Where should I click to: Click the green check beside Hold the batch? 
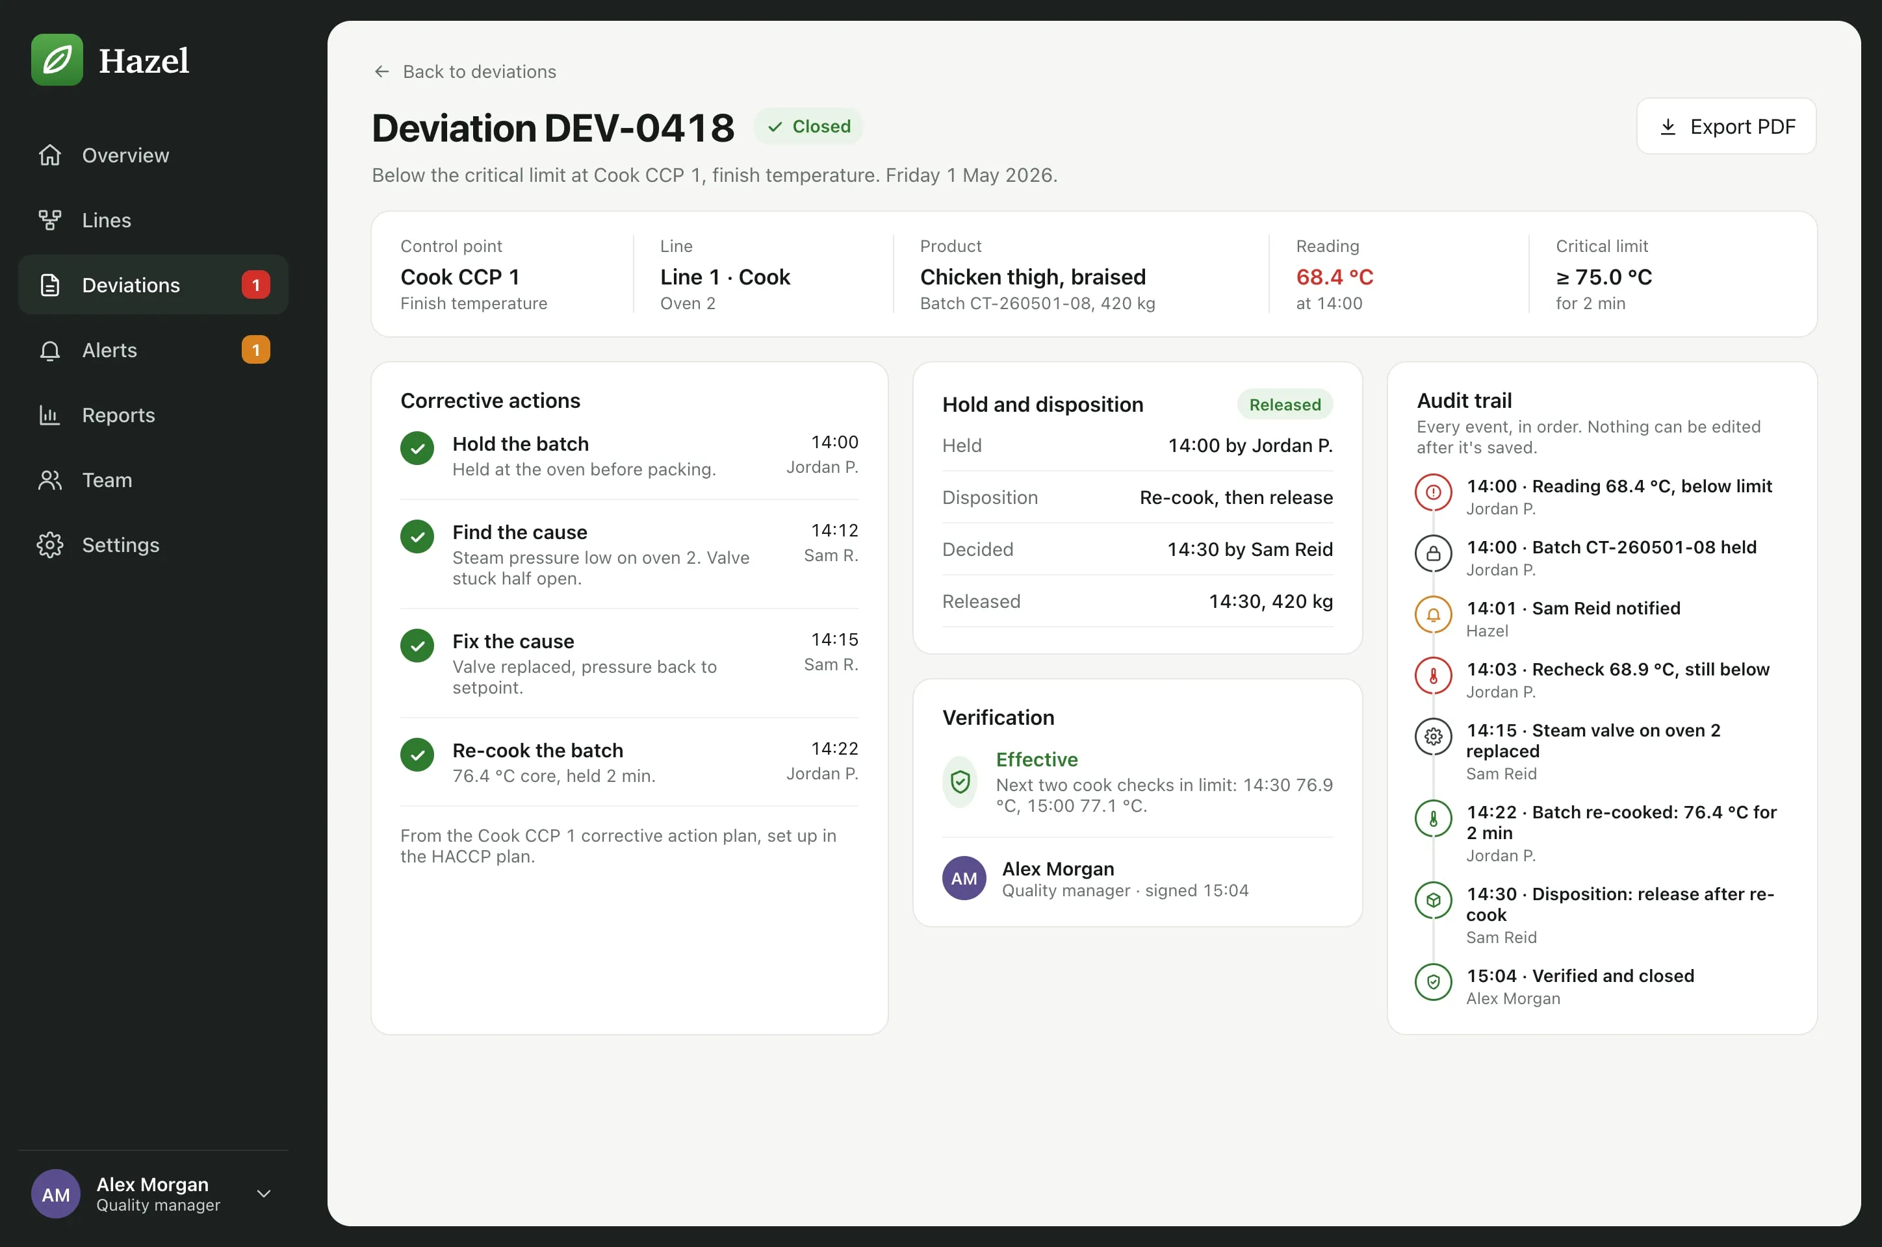pyautogui.click(x=417, y=449)
